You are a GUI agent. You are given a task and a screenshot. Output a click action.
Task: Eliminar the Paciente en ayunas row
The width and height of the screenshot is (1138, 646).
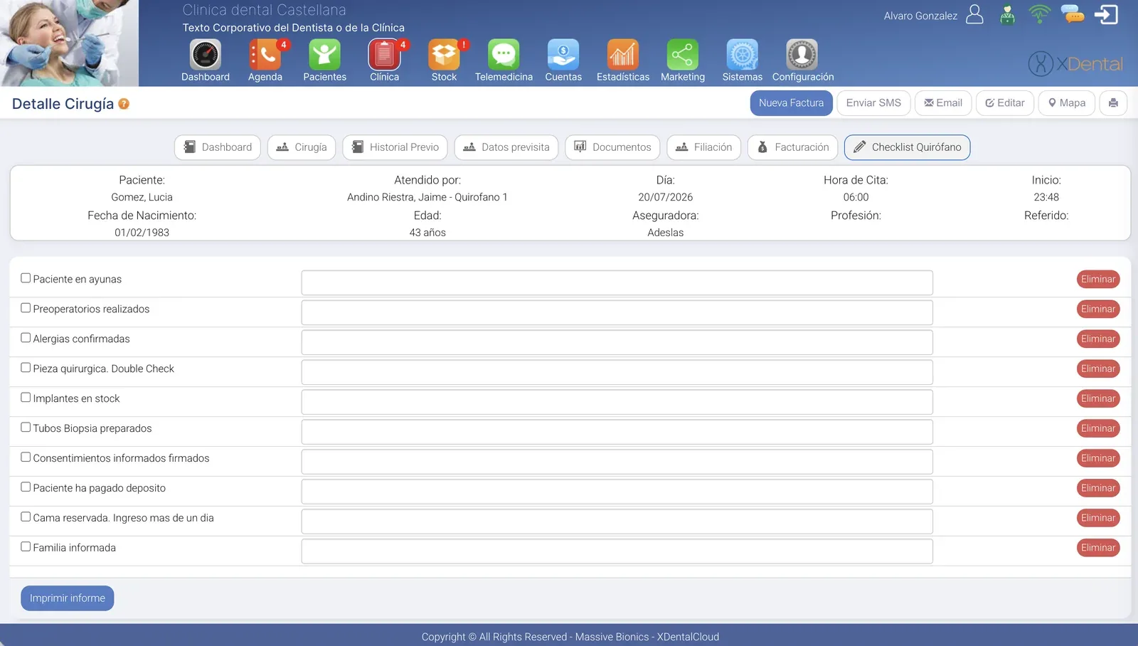[x=1098, y=280]
